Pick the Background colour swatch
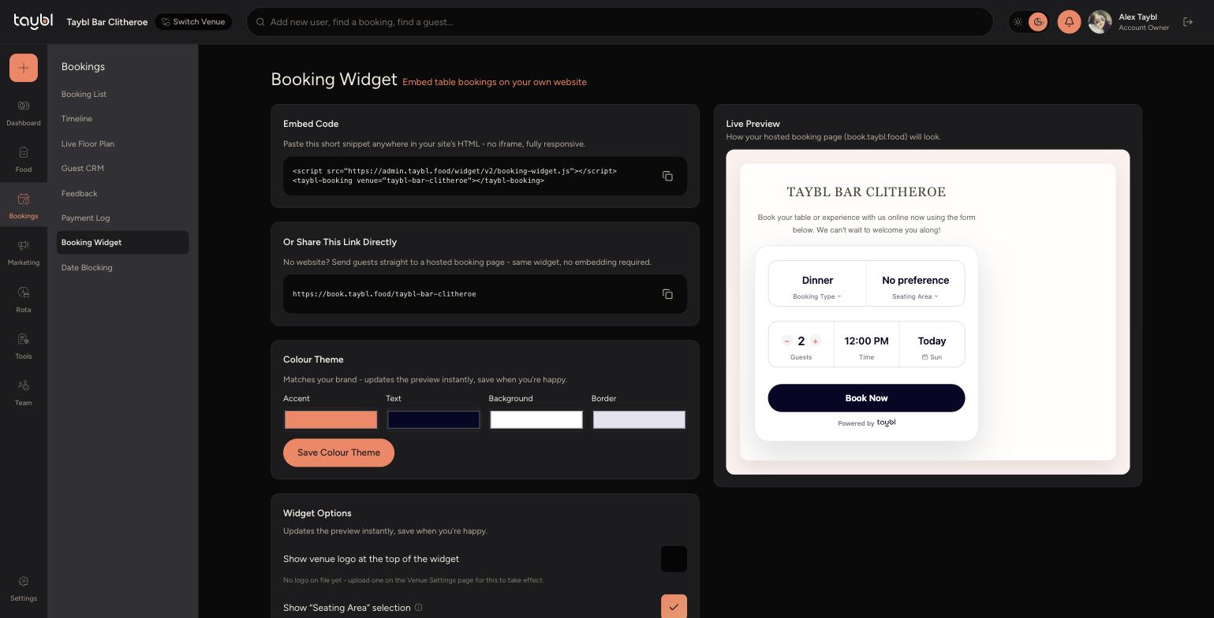Viewport: 1214px width, 618px height. (x=536, y=420)
